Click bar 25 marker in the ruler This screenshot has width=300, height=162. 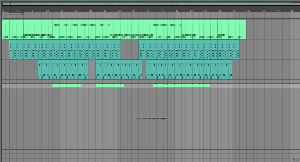click(90, 11)
